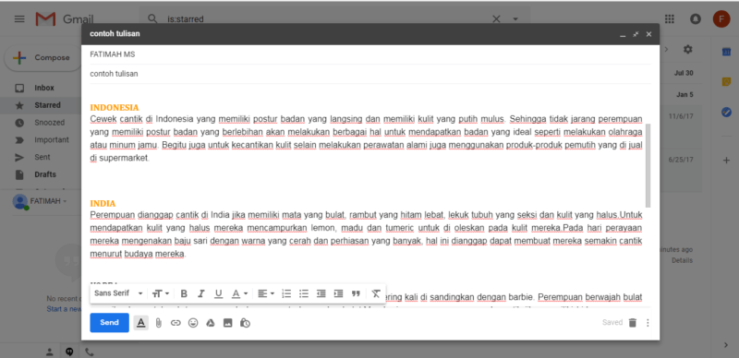Toggle confidential mode
Viewport: 739px width, 358px height.
point(245,323)
